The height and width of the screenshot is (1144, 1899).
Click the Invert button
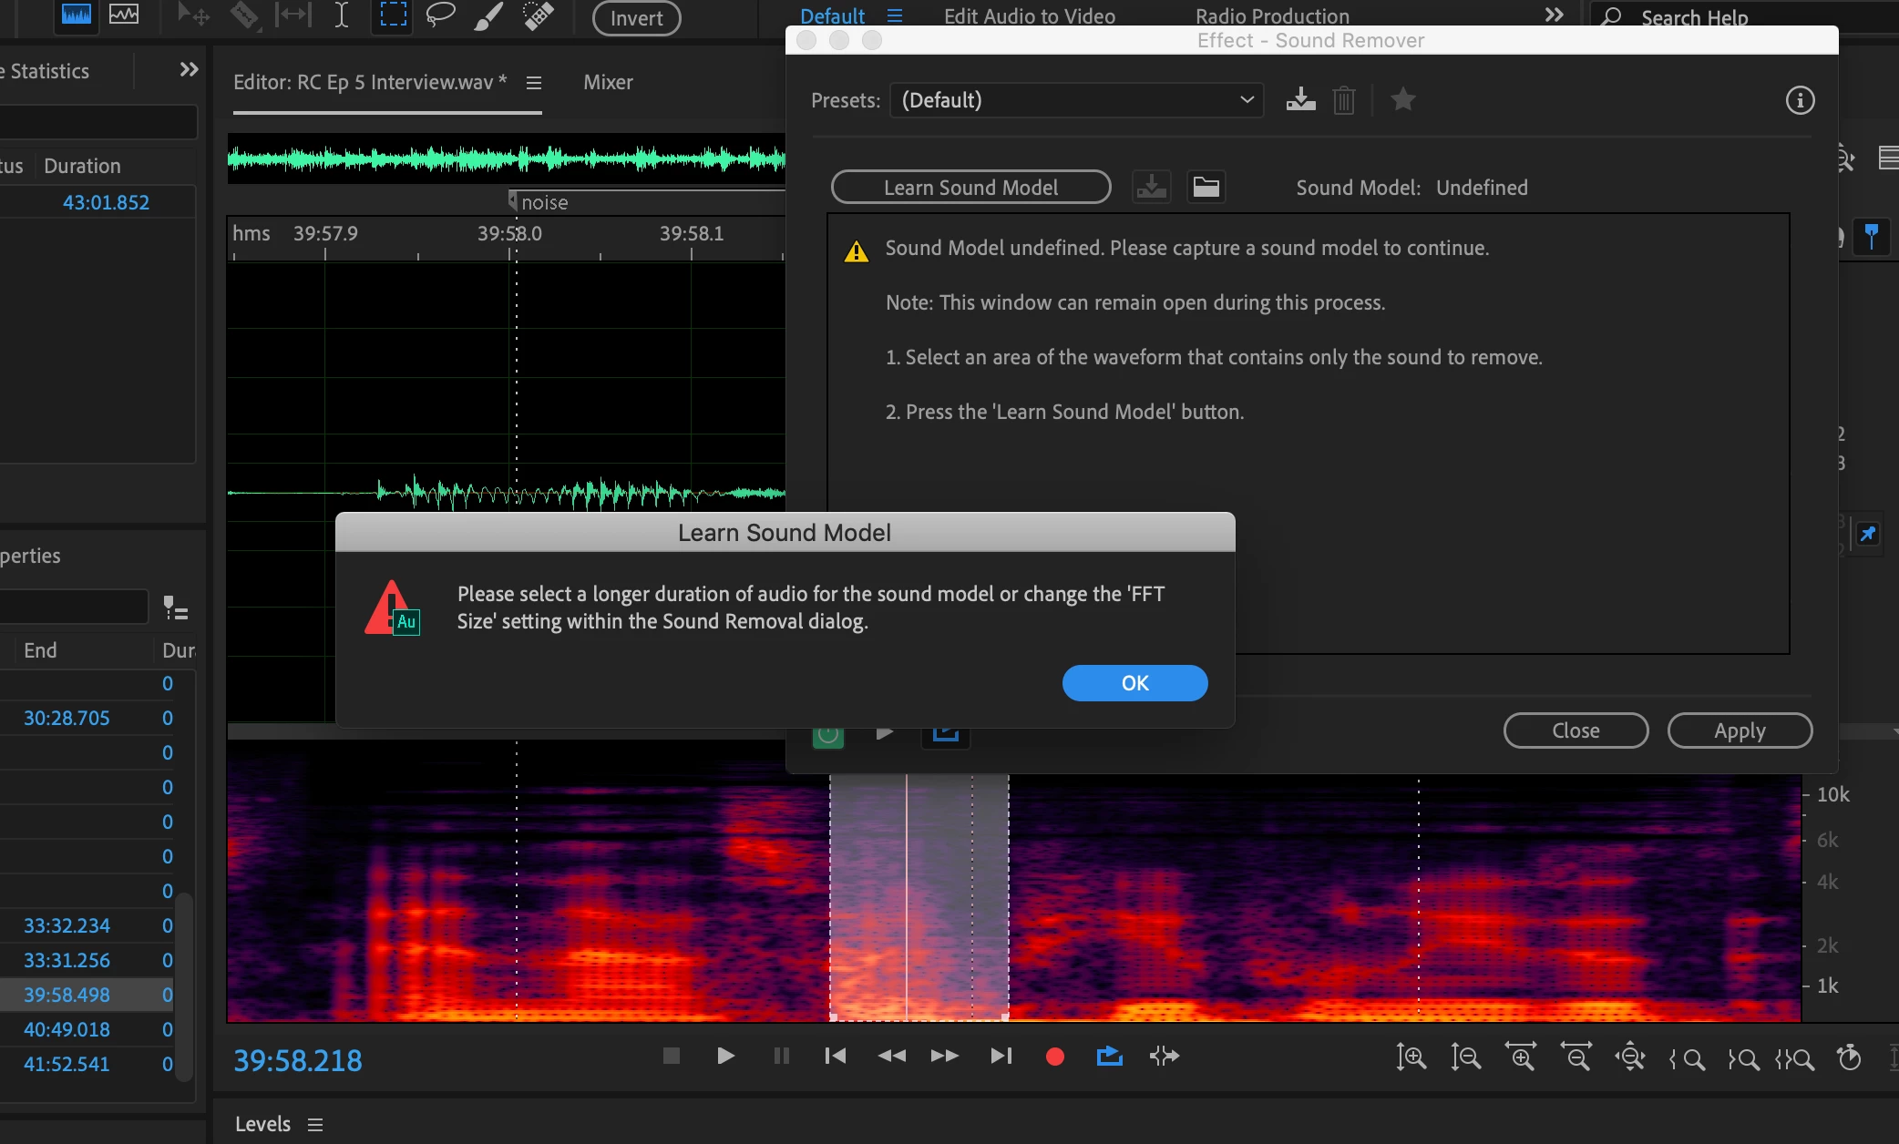636,17
